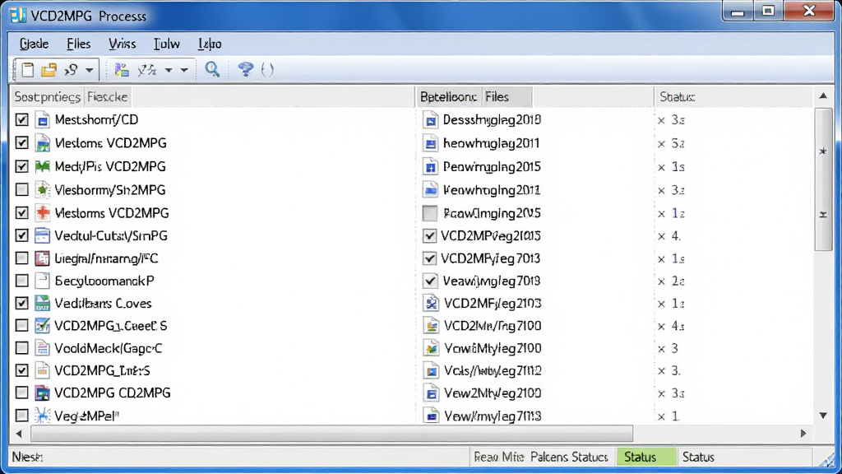Click the icon beside VooldMack(Gagc-C
This screenshot has width=842, height=474.
tap(43, 348)
